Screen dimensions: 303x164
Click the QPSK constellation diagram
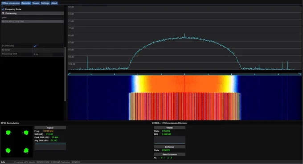(x=17, y=142)
